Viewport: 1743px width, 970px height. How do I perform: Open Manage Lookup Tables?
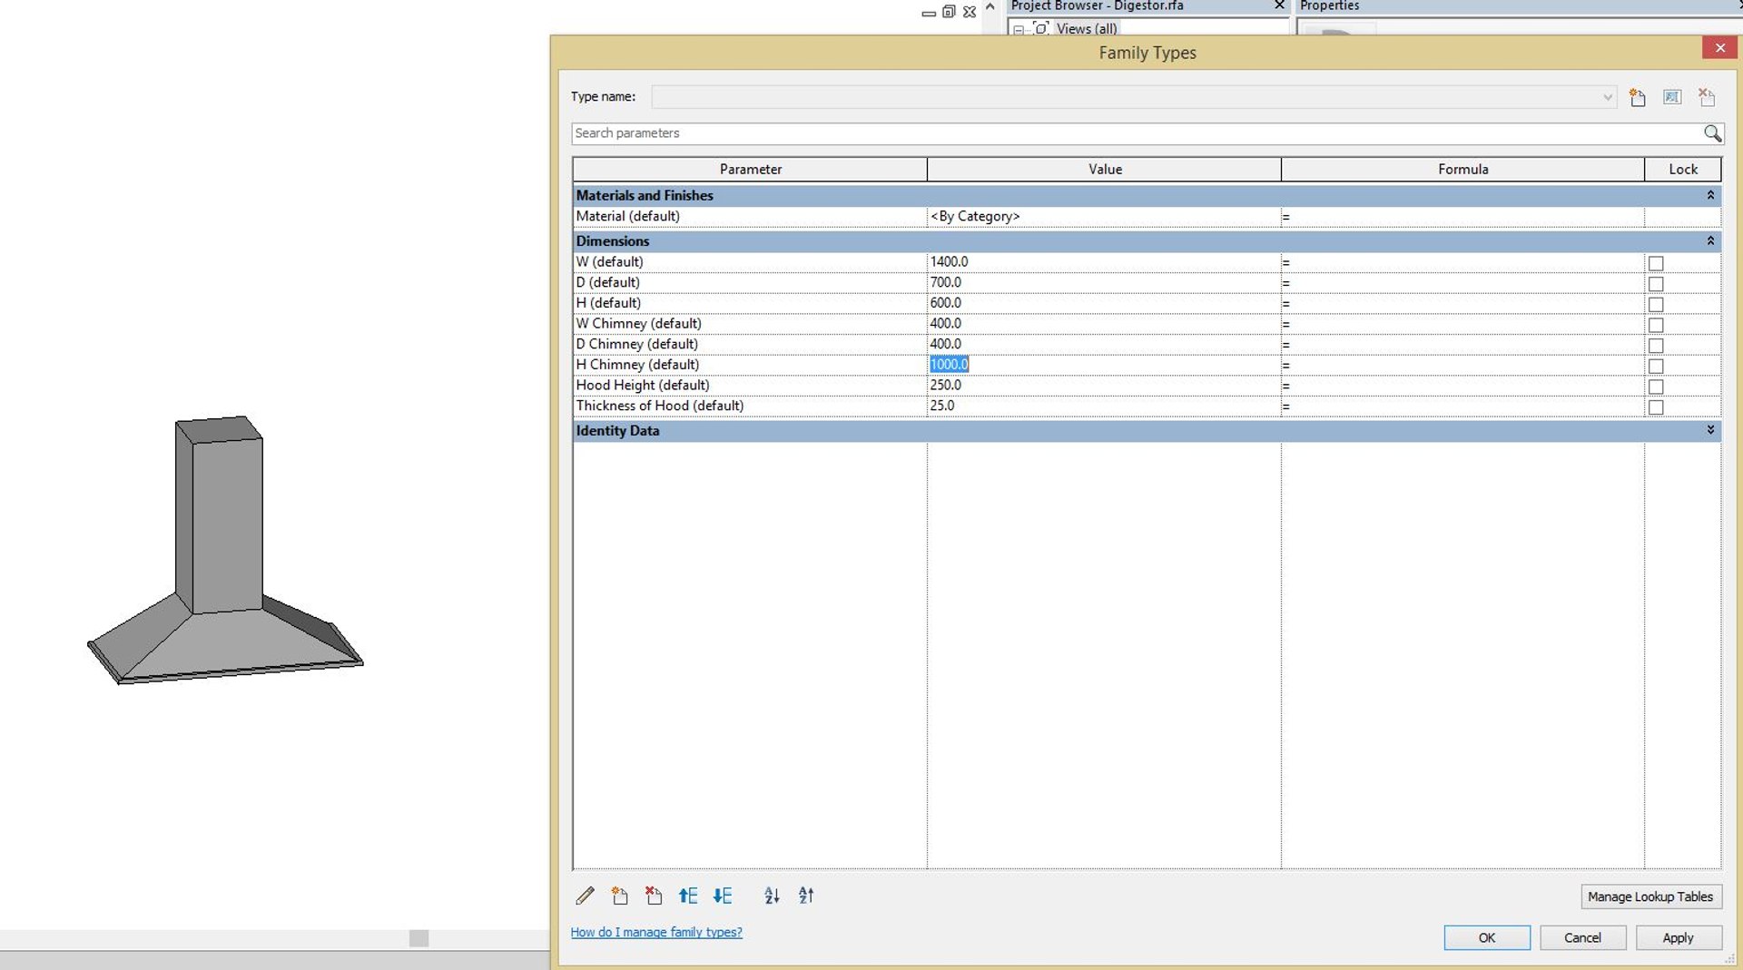point(1650,897)
